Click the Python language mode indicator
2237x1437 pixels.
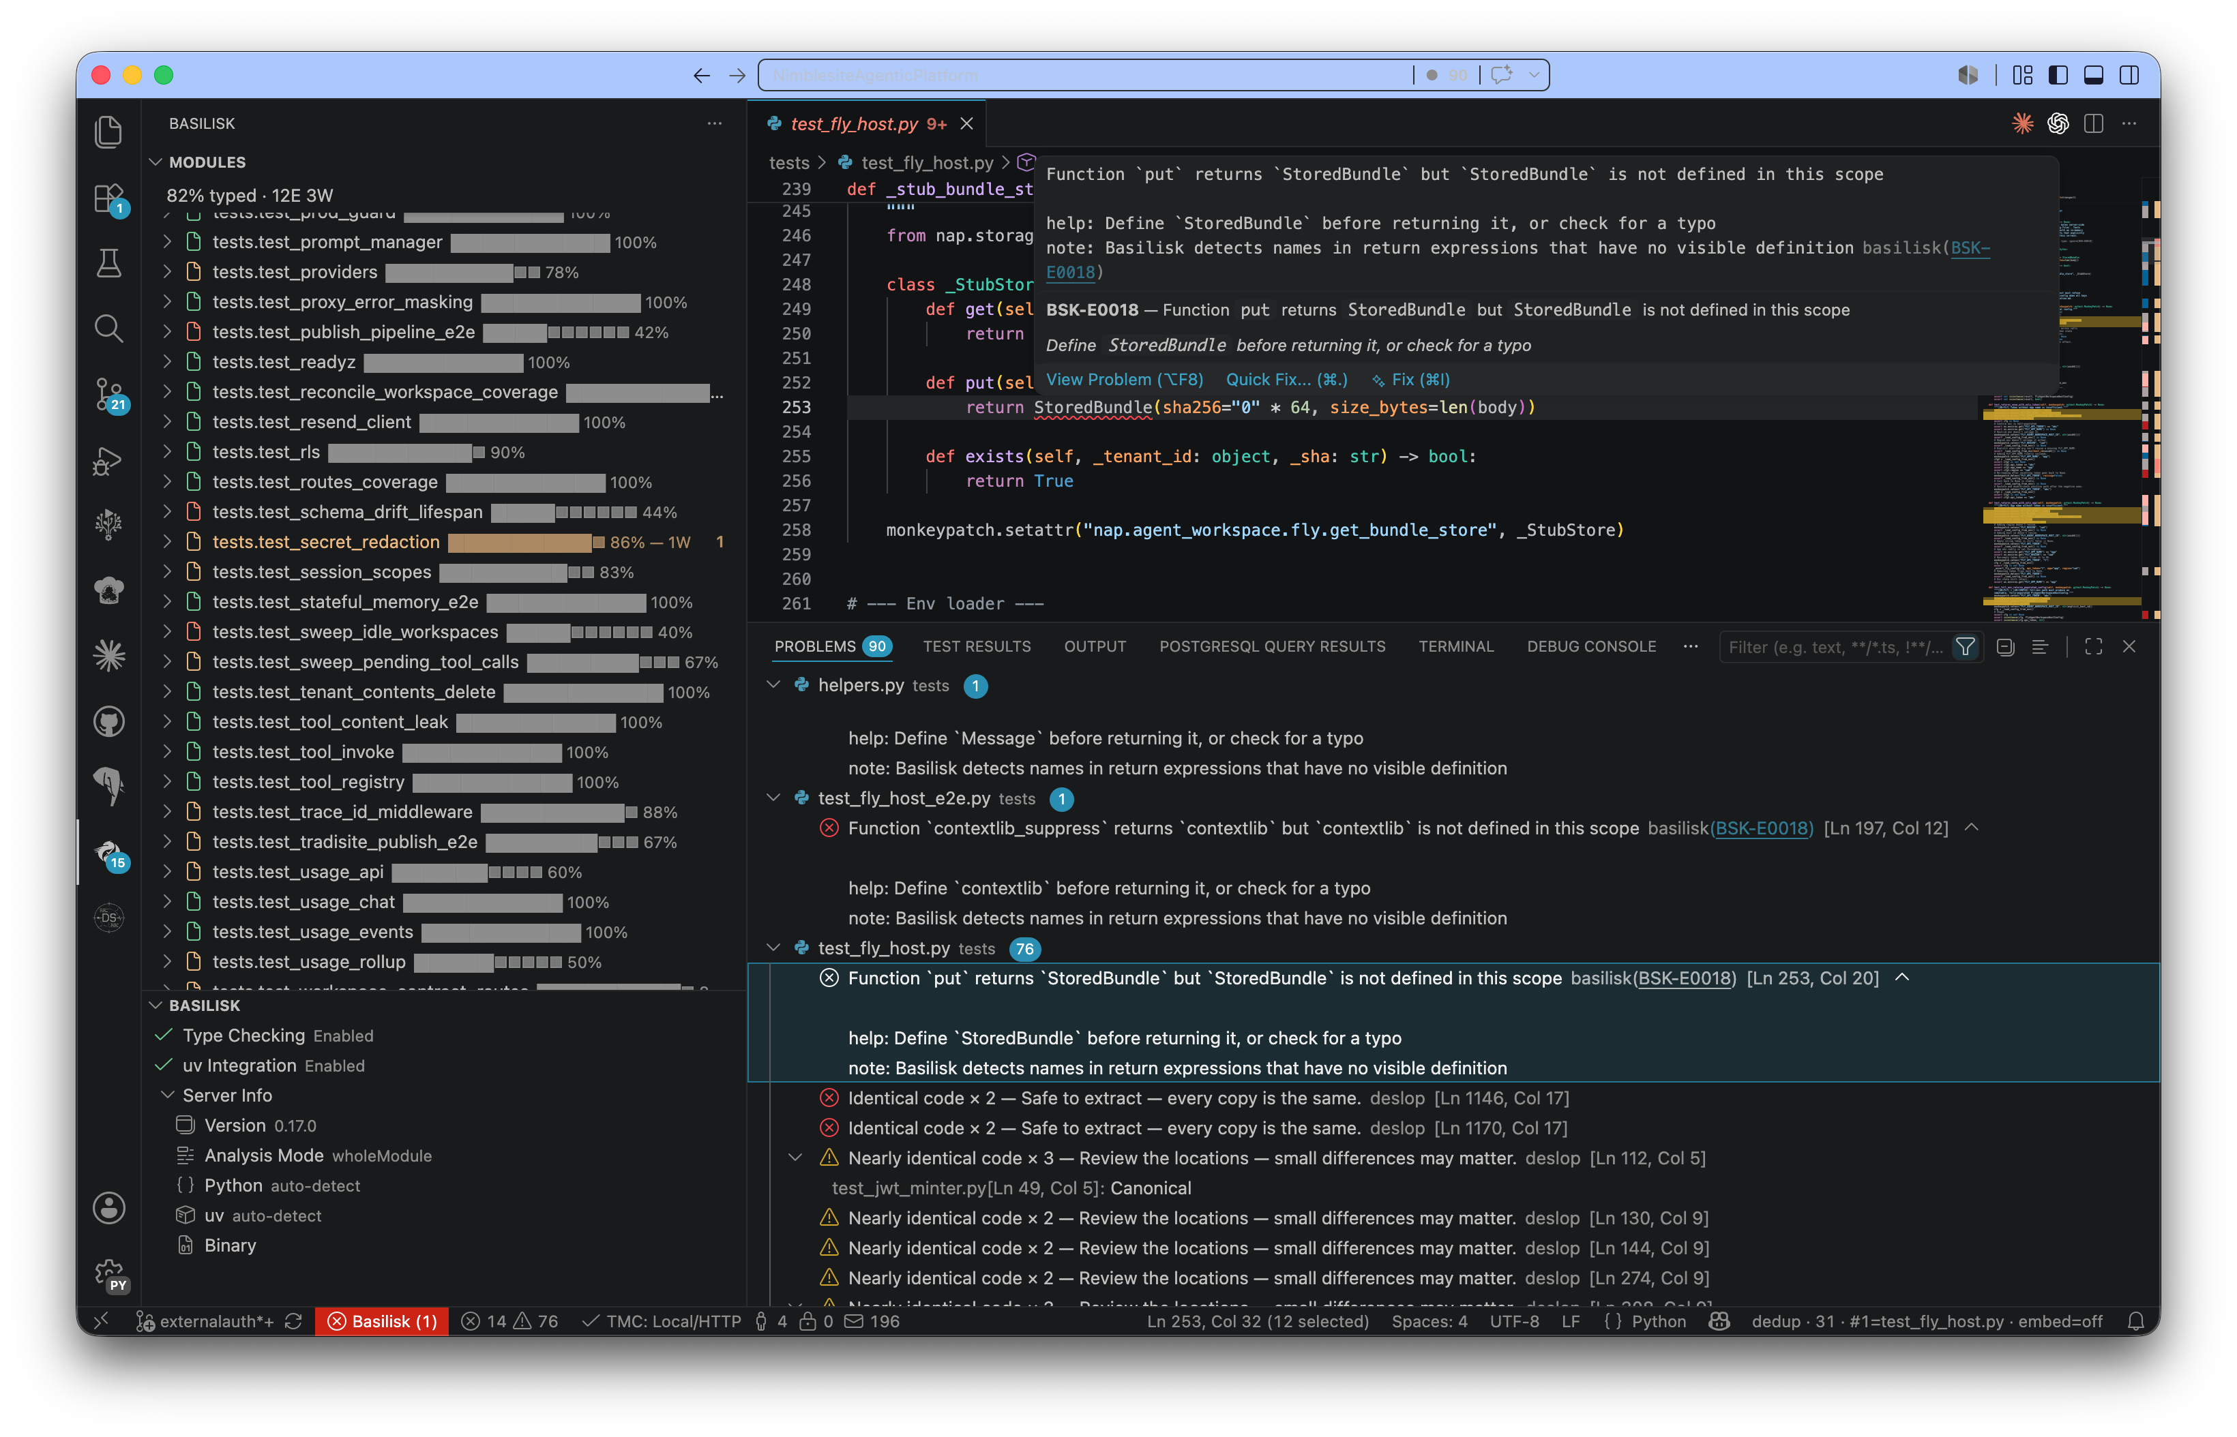pyautogui.click(x=1658, y=1321)
